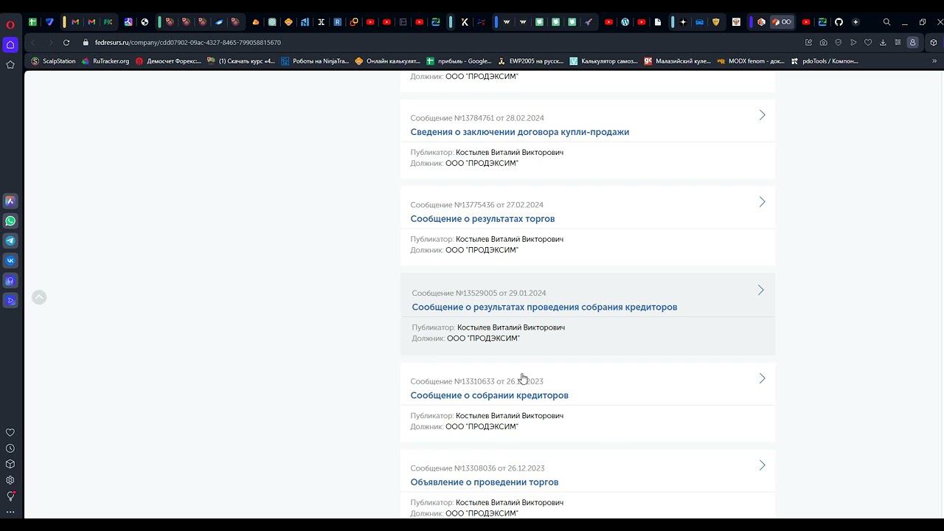
Task: Open EWP2005 на русск... bookmark
Action: (x=531, y=61)
